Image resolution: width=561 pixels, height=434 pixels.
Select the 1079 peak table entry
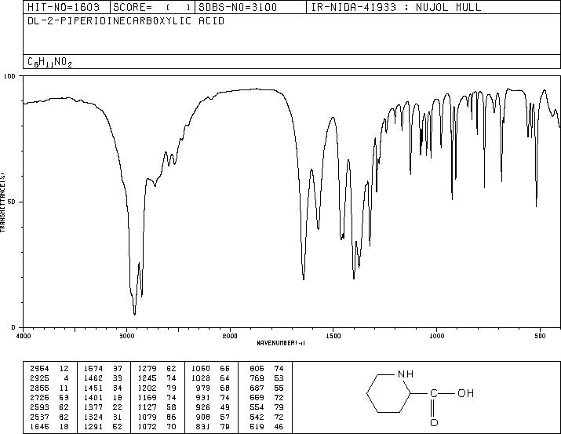(157, 418)
